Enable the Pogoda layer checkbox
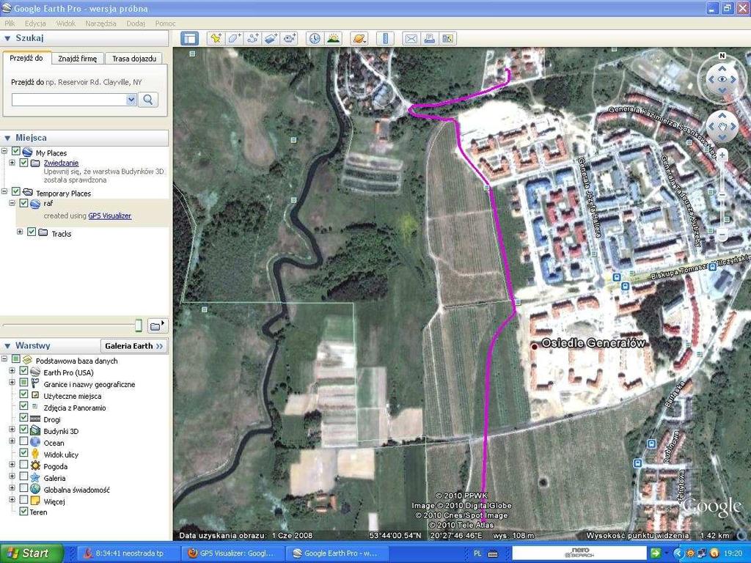751x563 pixels. [23, 464]
